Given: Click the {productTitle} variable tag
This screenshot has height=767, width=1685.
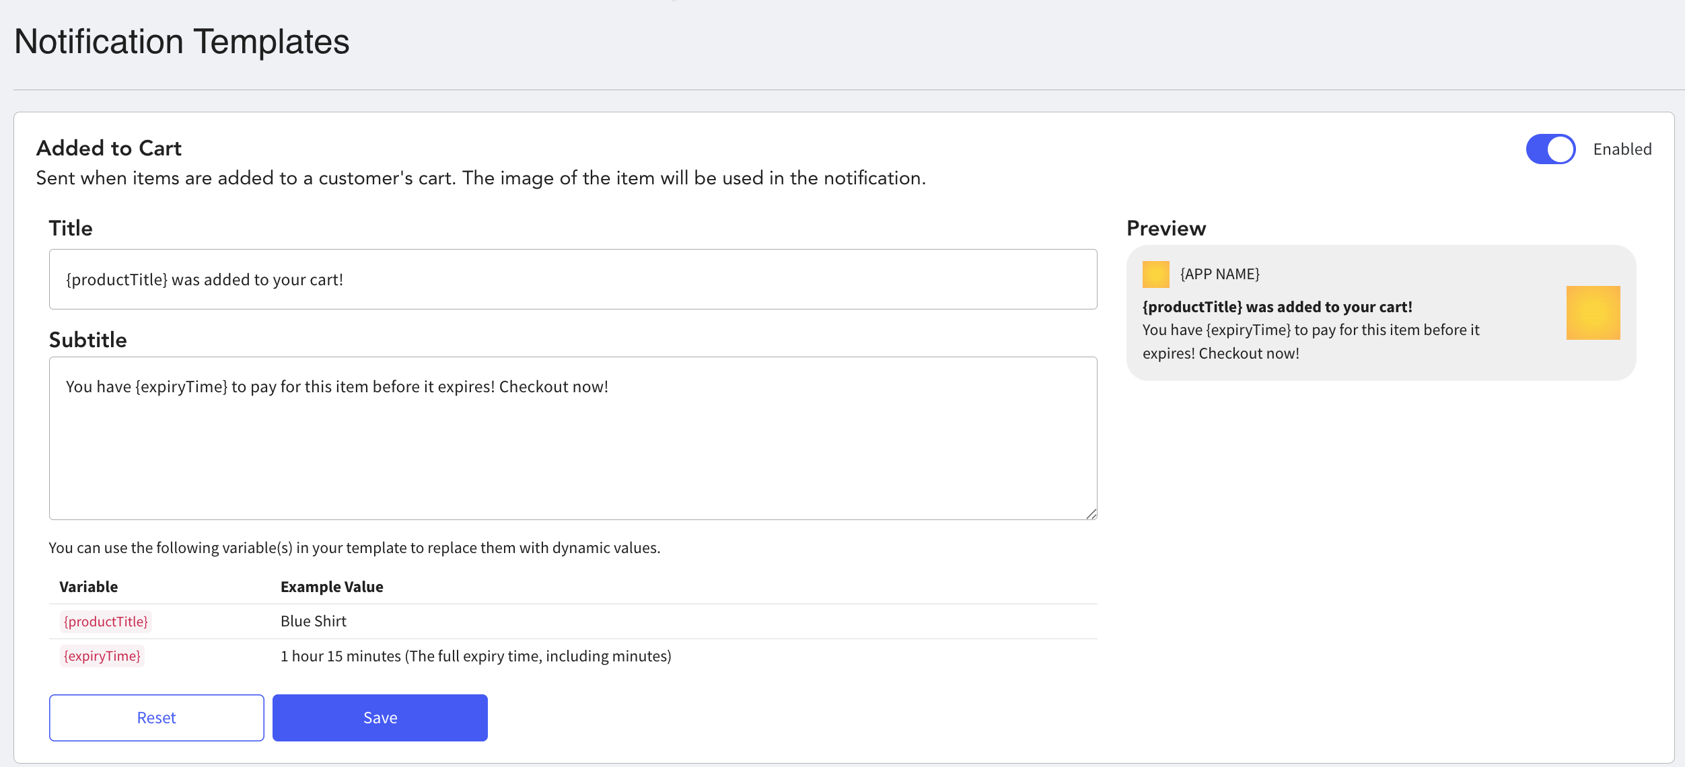Looking at the screenshot, I should (106, 621).
